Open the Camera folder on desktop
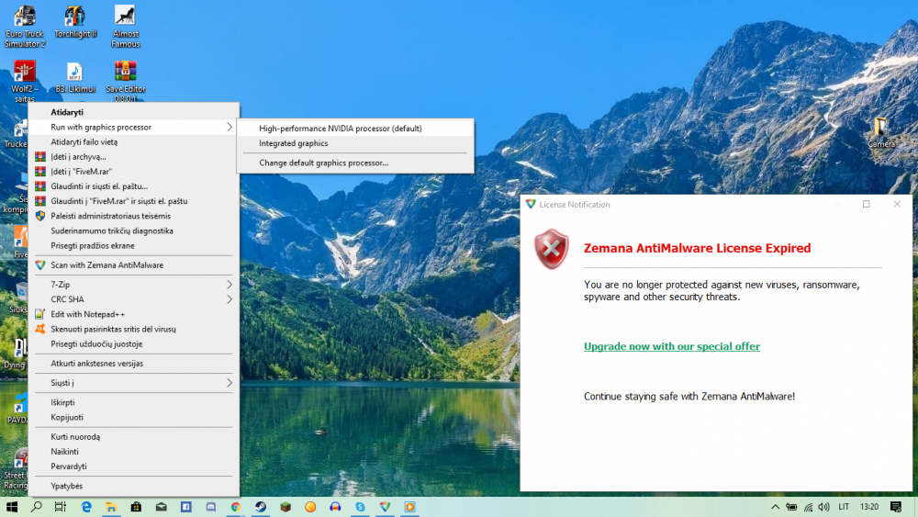The width and height of the screenshot is (918, 517). [x=881, y=131]
